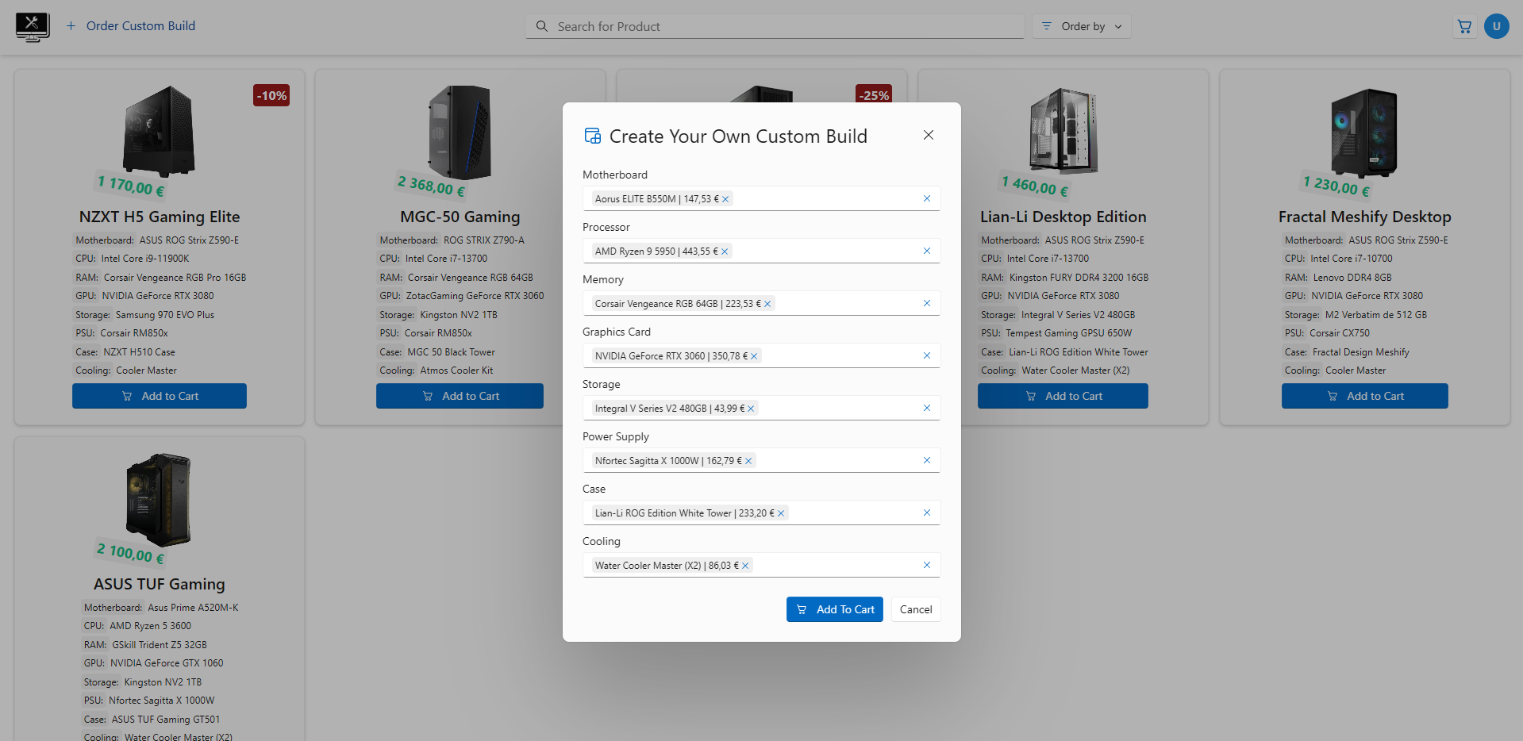The height and width of the screenshot is (741, 1523).
Task: Add Fractal Meshify Desktop to cart
Action: pyautogui.click(x=1365, y=396)
